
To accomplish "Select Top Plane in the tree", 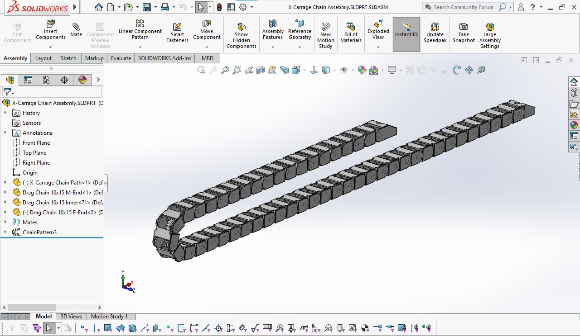I will tap(34, 153).
